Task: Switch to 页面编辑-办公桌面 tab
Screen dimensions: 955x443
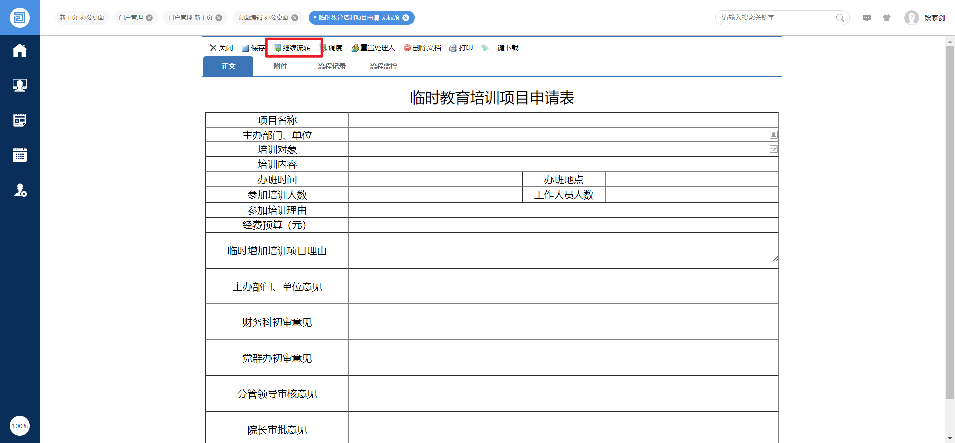Action: (263, 18)
